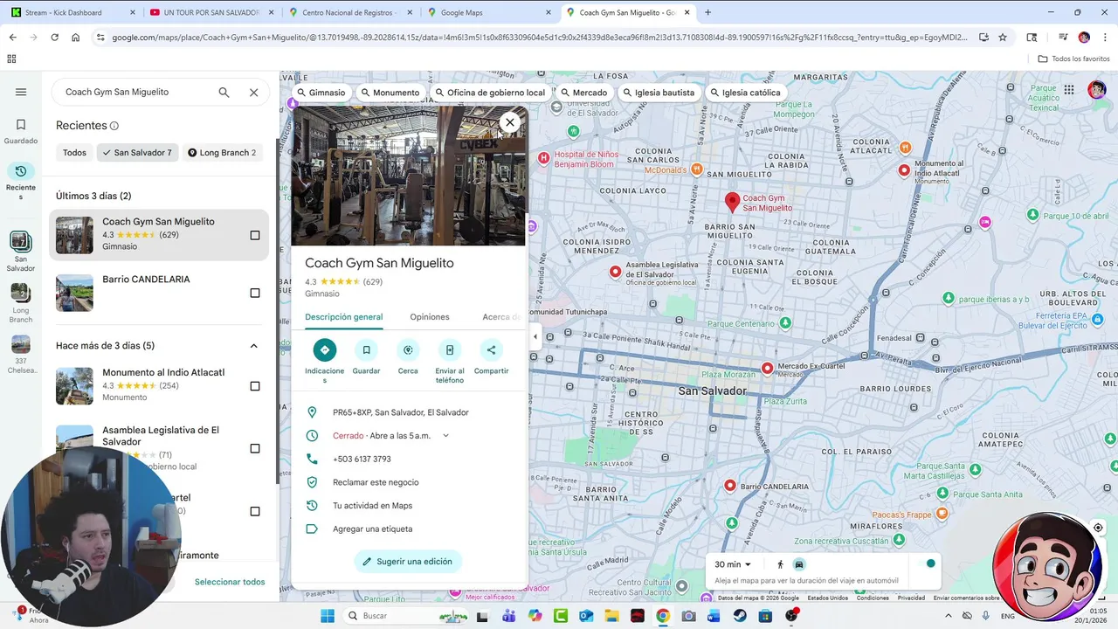Expand the opening hours dropdown
The image size is (1118, 629).
(x=445, y=436)
